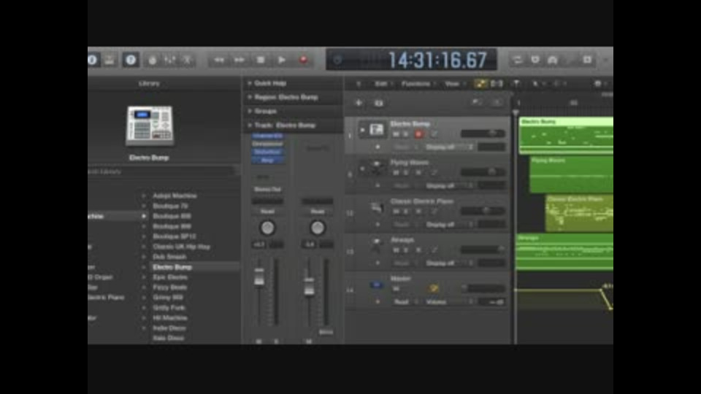Select Boutique SP12 patch
The width and height of the screenshot is (701, 394).
[174, 236]
